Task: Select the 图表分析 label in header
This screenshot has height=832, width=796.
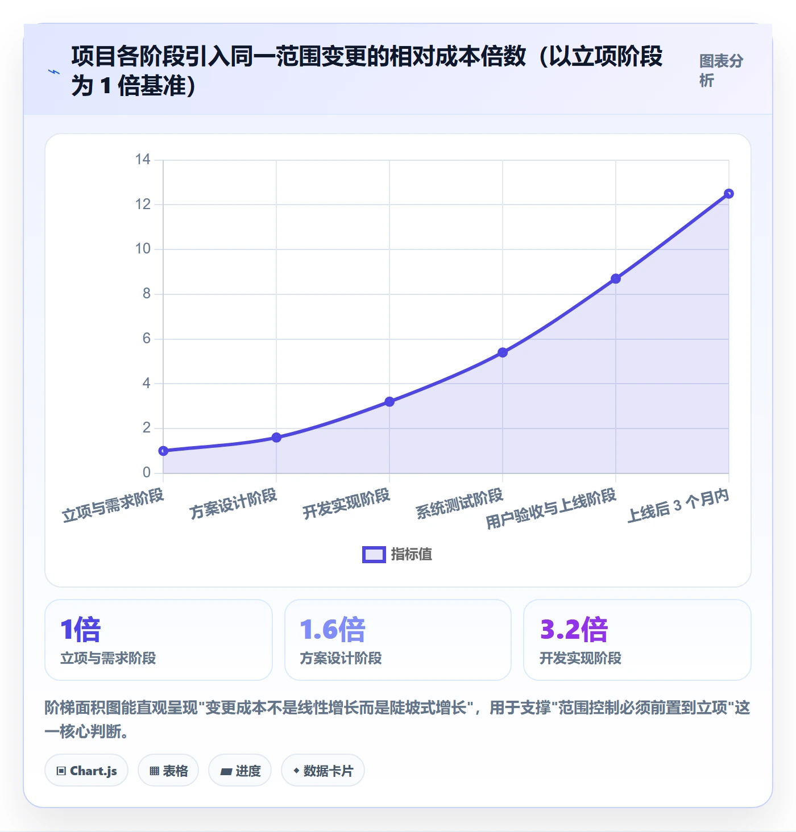Action: click(721, 71)
